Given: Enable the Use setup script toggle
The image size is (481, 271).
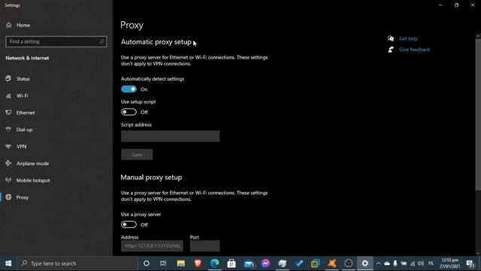Looking at the screenshot, I should pos(129,112).
